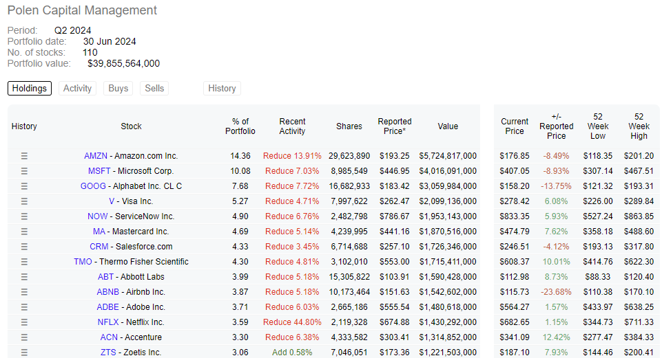
Task: Click the portfolio value $39,855,564,000
Action: click(x=124, y=64)
